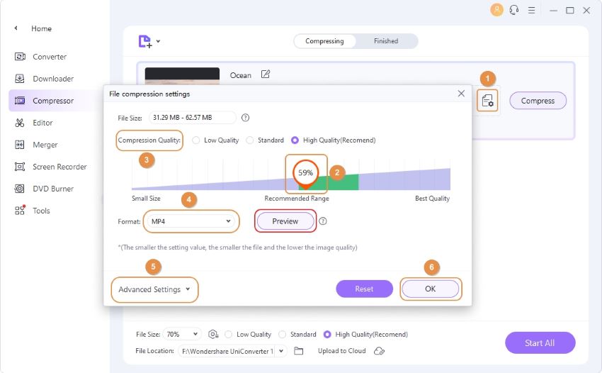602x373 pixels.
Task: Click the File Size help icon
Action: [x=245, y=118]
